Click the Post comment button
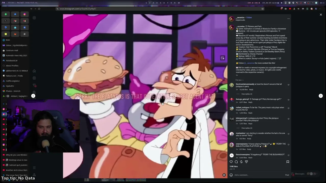 point(287,175)
